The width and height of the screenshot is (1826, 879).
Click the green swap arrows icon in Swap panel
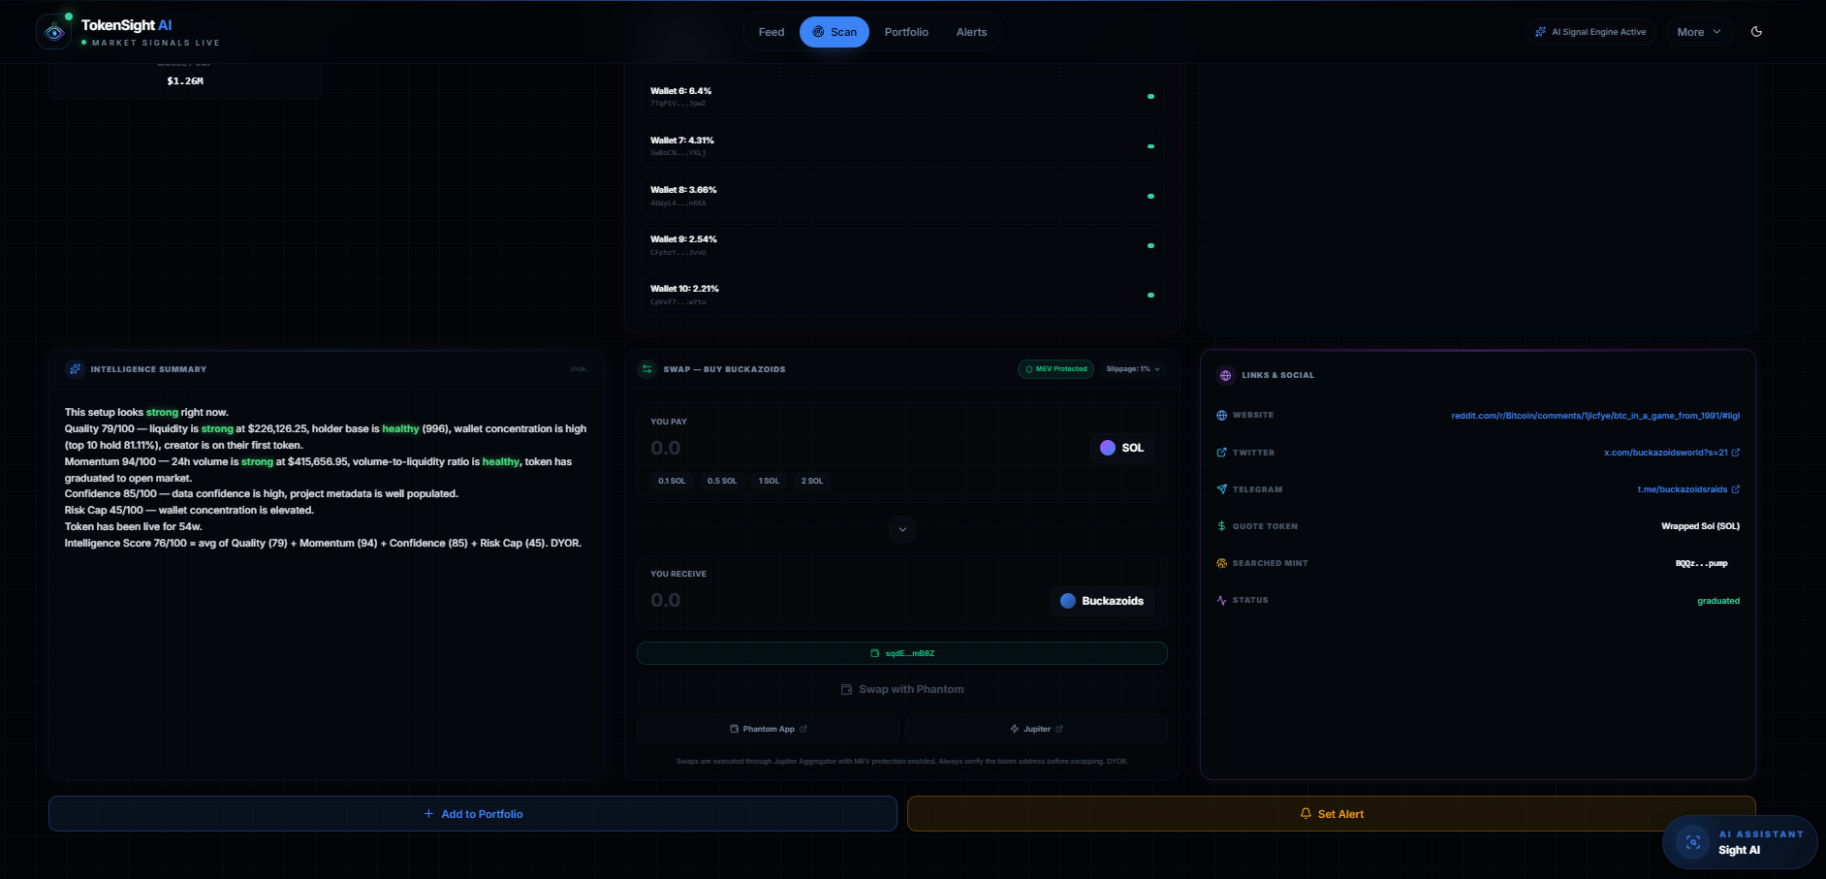pyautogui.click(x=645, y=368)
